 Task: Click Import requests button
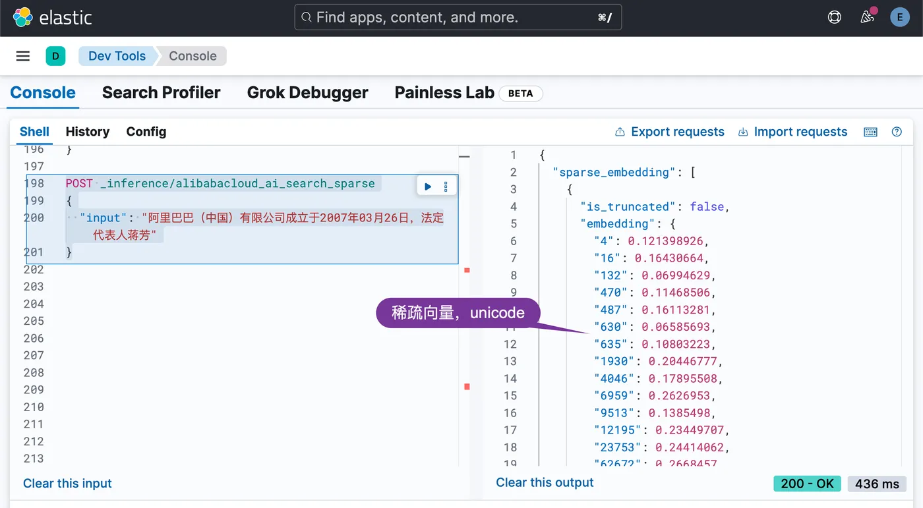[792, 132]
